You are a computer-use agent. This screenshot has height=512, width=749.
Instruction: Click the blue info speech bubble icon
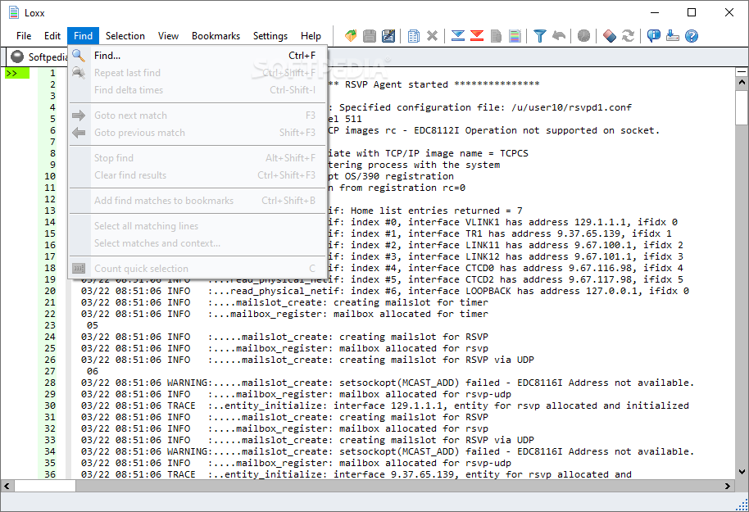pos(653,36)
